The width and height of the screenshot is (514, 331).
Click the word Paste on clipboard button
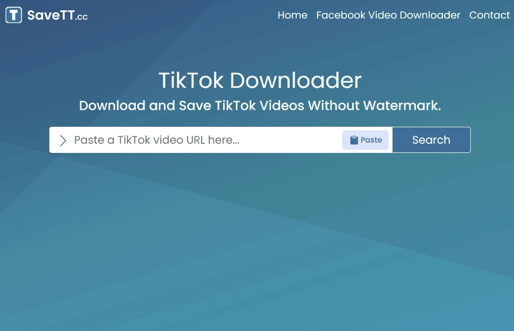coord(371,140)
